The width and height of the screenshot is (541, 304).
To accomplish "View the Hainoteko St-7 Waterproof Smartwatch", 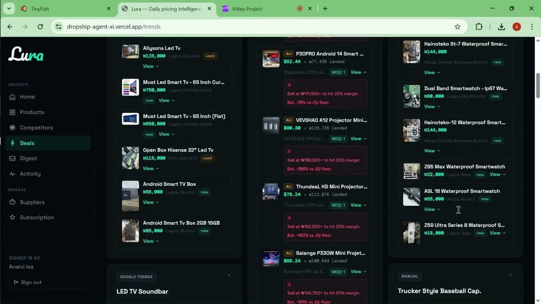I will pyautogui.click(x=432, y=73).
